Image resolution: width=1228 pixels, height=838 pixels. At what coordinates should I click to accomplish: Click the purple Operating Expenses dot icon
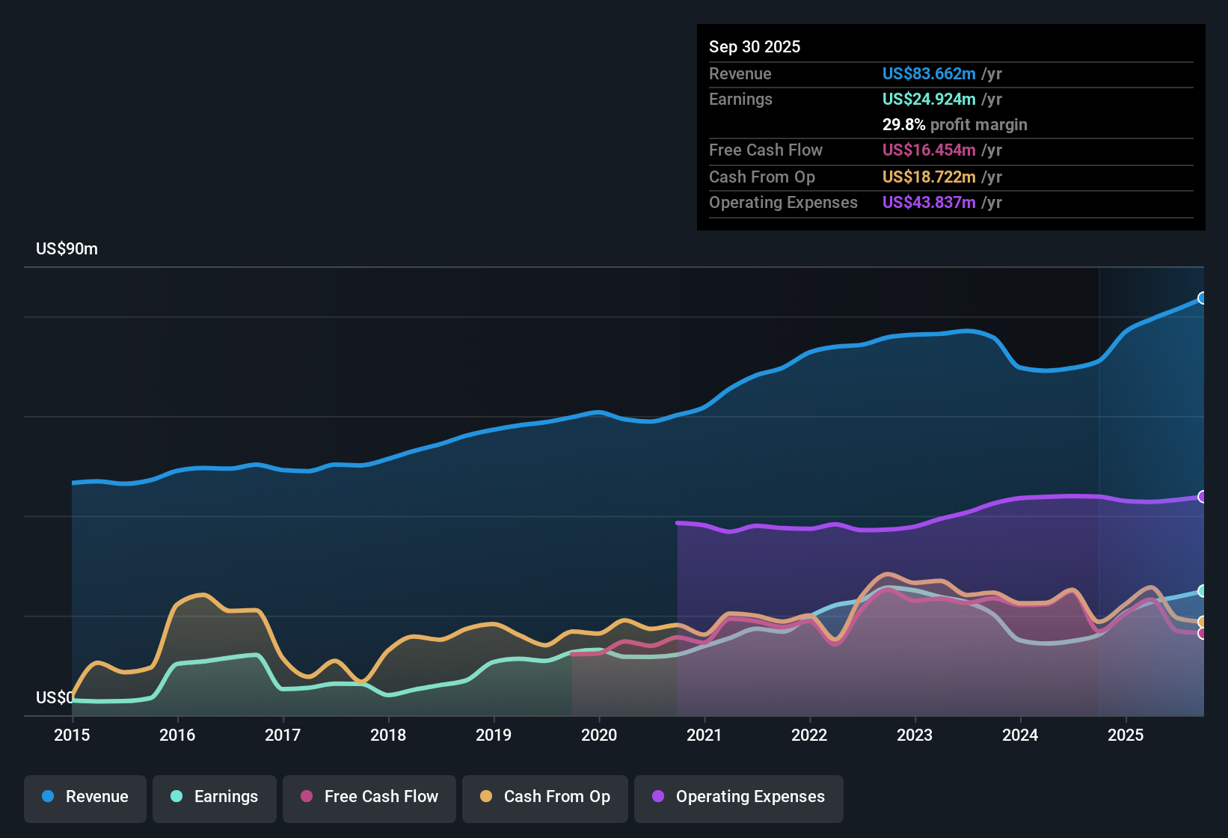(657, 797)
